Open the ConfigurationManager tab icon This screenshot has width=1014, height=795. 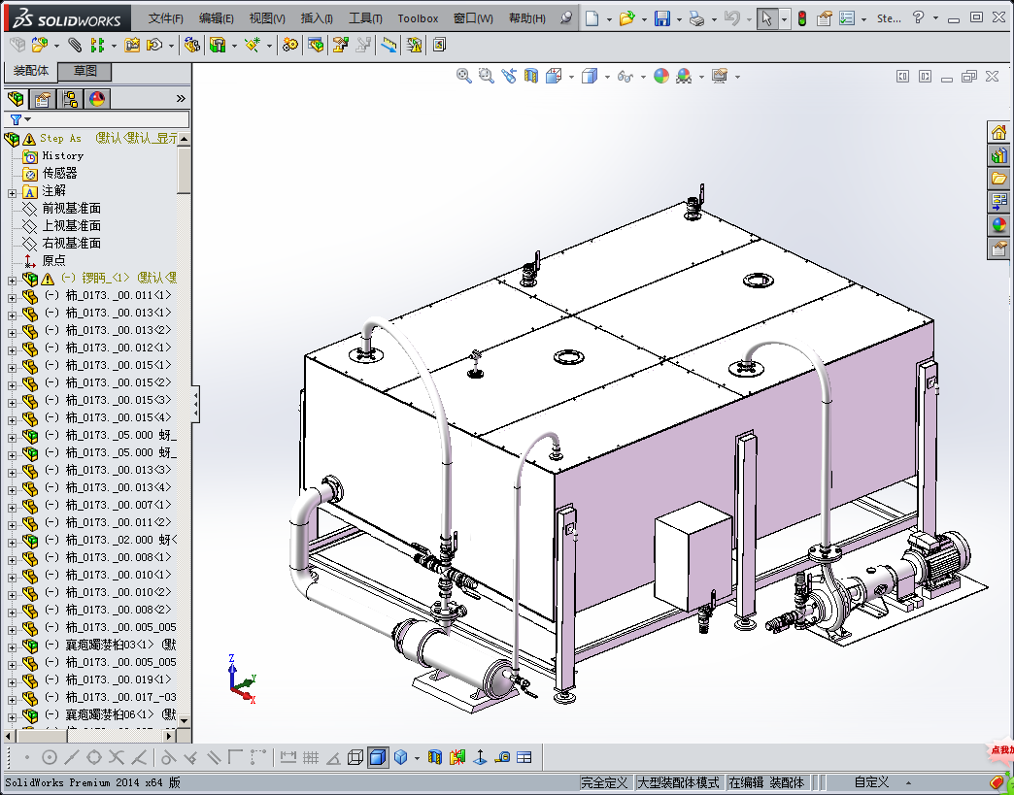pyautogui.click(x=70, y=99)
